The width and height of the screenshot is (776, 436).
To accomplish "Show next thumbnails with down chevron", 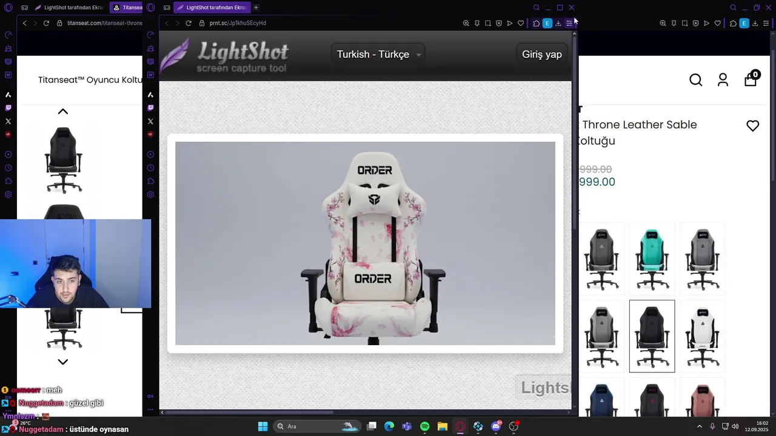I will pos(62,362).
